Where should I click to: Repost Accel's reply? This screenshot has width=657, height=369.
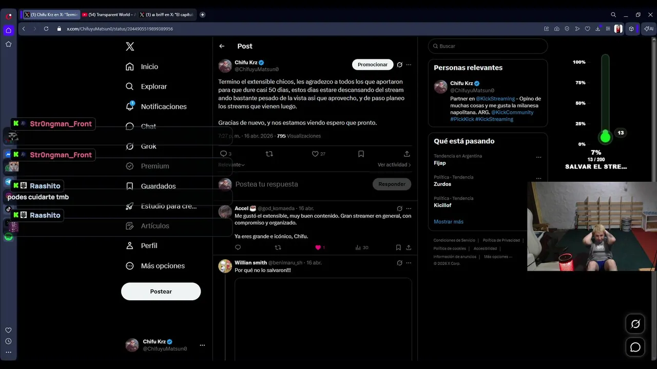tap(278, 248)
